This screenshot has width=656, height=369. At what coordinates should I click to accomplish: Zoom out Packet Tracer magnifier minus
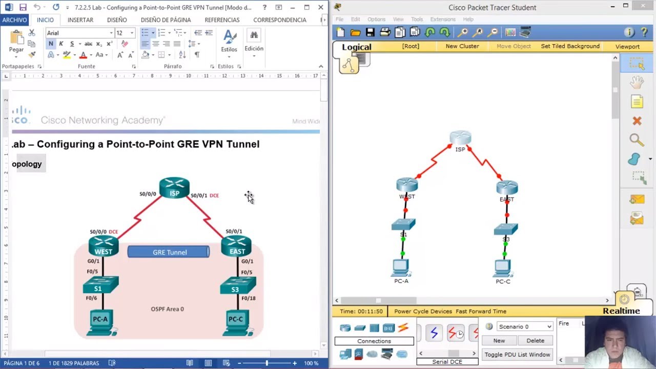pos(493,32)
